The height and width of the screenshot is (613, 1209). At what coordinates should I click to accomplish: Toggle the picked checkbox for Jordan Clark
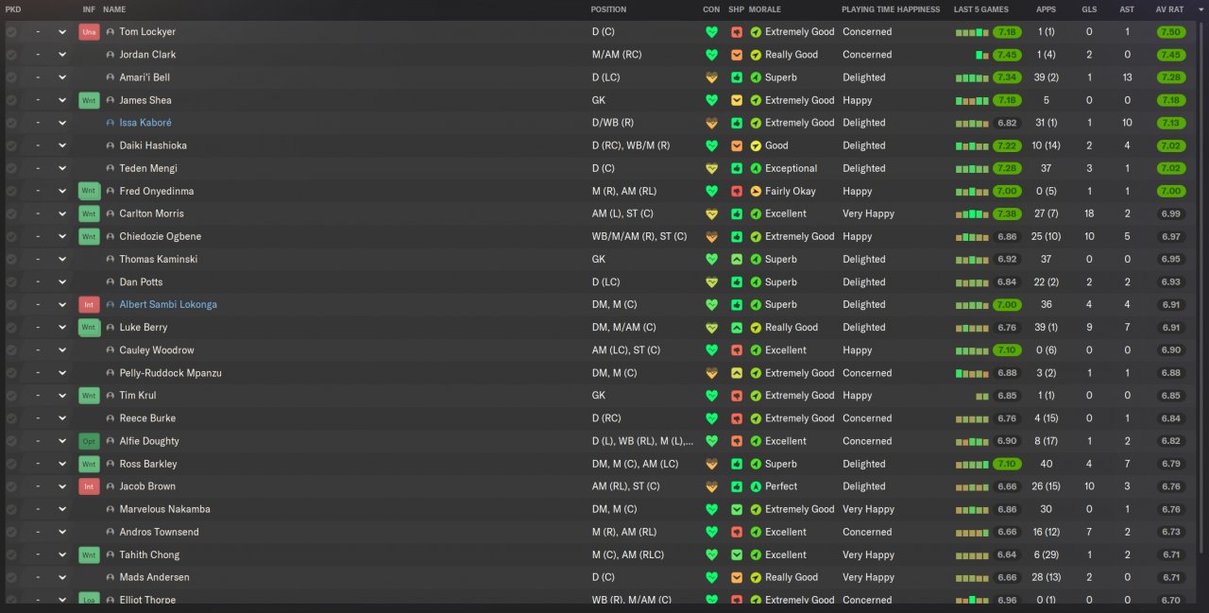tap(11, 55)
